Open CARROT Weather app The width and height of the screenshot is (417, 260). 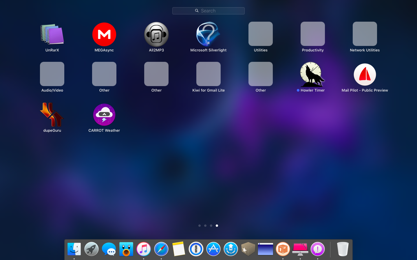pyautogui.click(x=104, y=115)
